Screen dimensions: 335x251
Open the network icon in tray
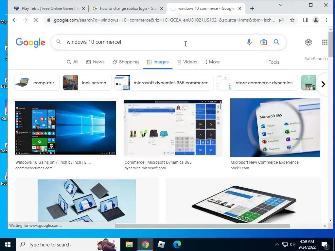(x=285, y=244)
